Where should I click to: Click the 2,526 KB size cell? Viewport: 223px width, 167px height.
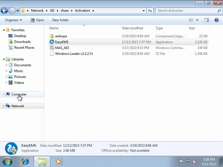click(201, 42)
